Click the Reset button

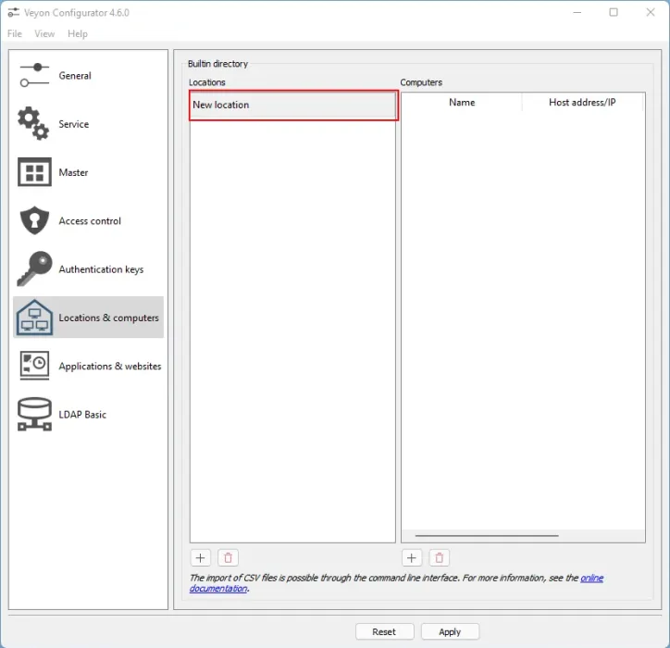384,631
